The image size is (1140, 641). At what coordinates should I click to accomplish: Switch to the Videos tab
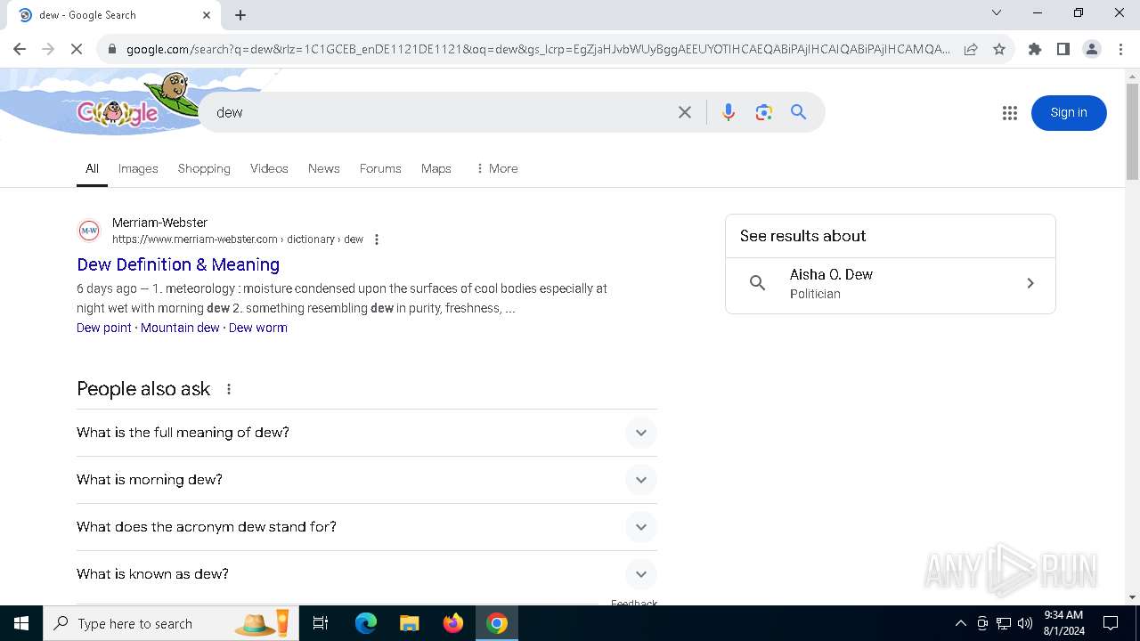click(269, 168)
